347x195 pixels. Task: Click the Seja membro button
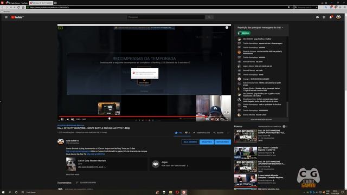click(190, 142)
